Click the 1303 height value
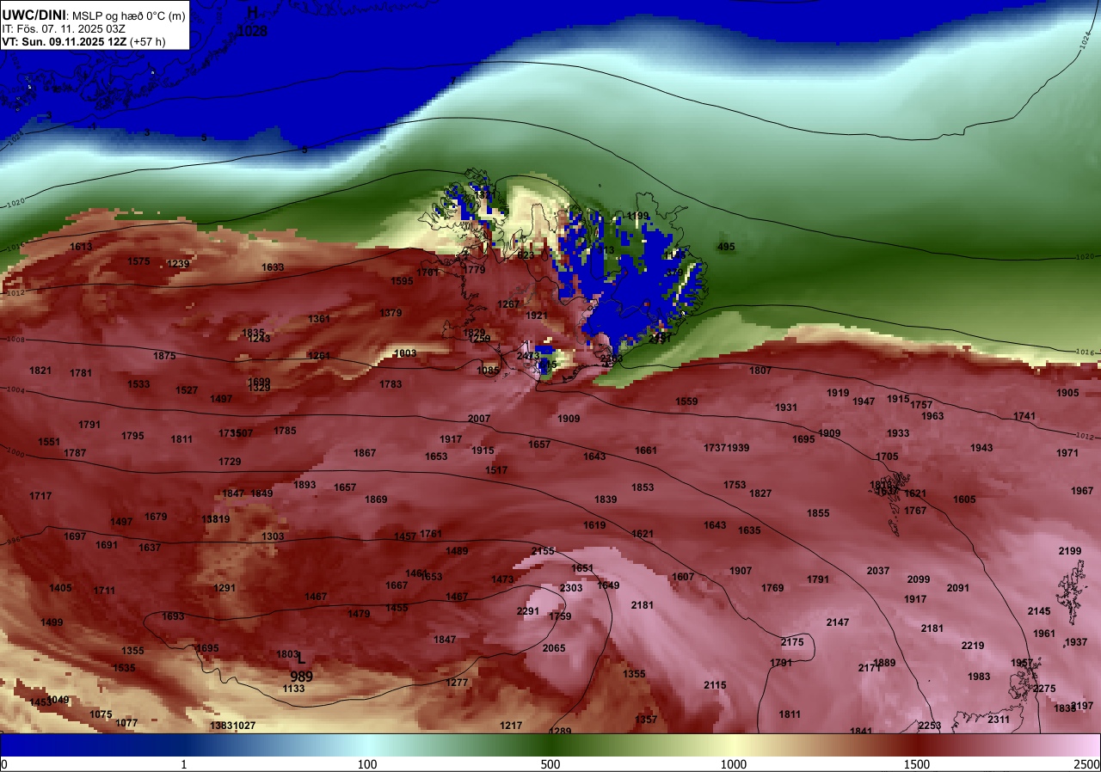The width and height of the screenshot is (1101, 772). [273, 536]
